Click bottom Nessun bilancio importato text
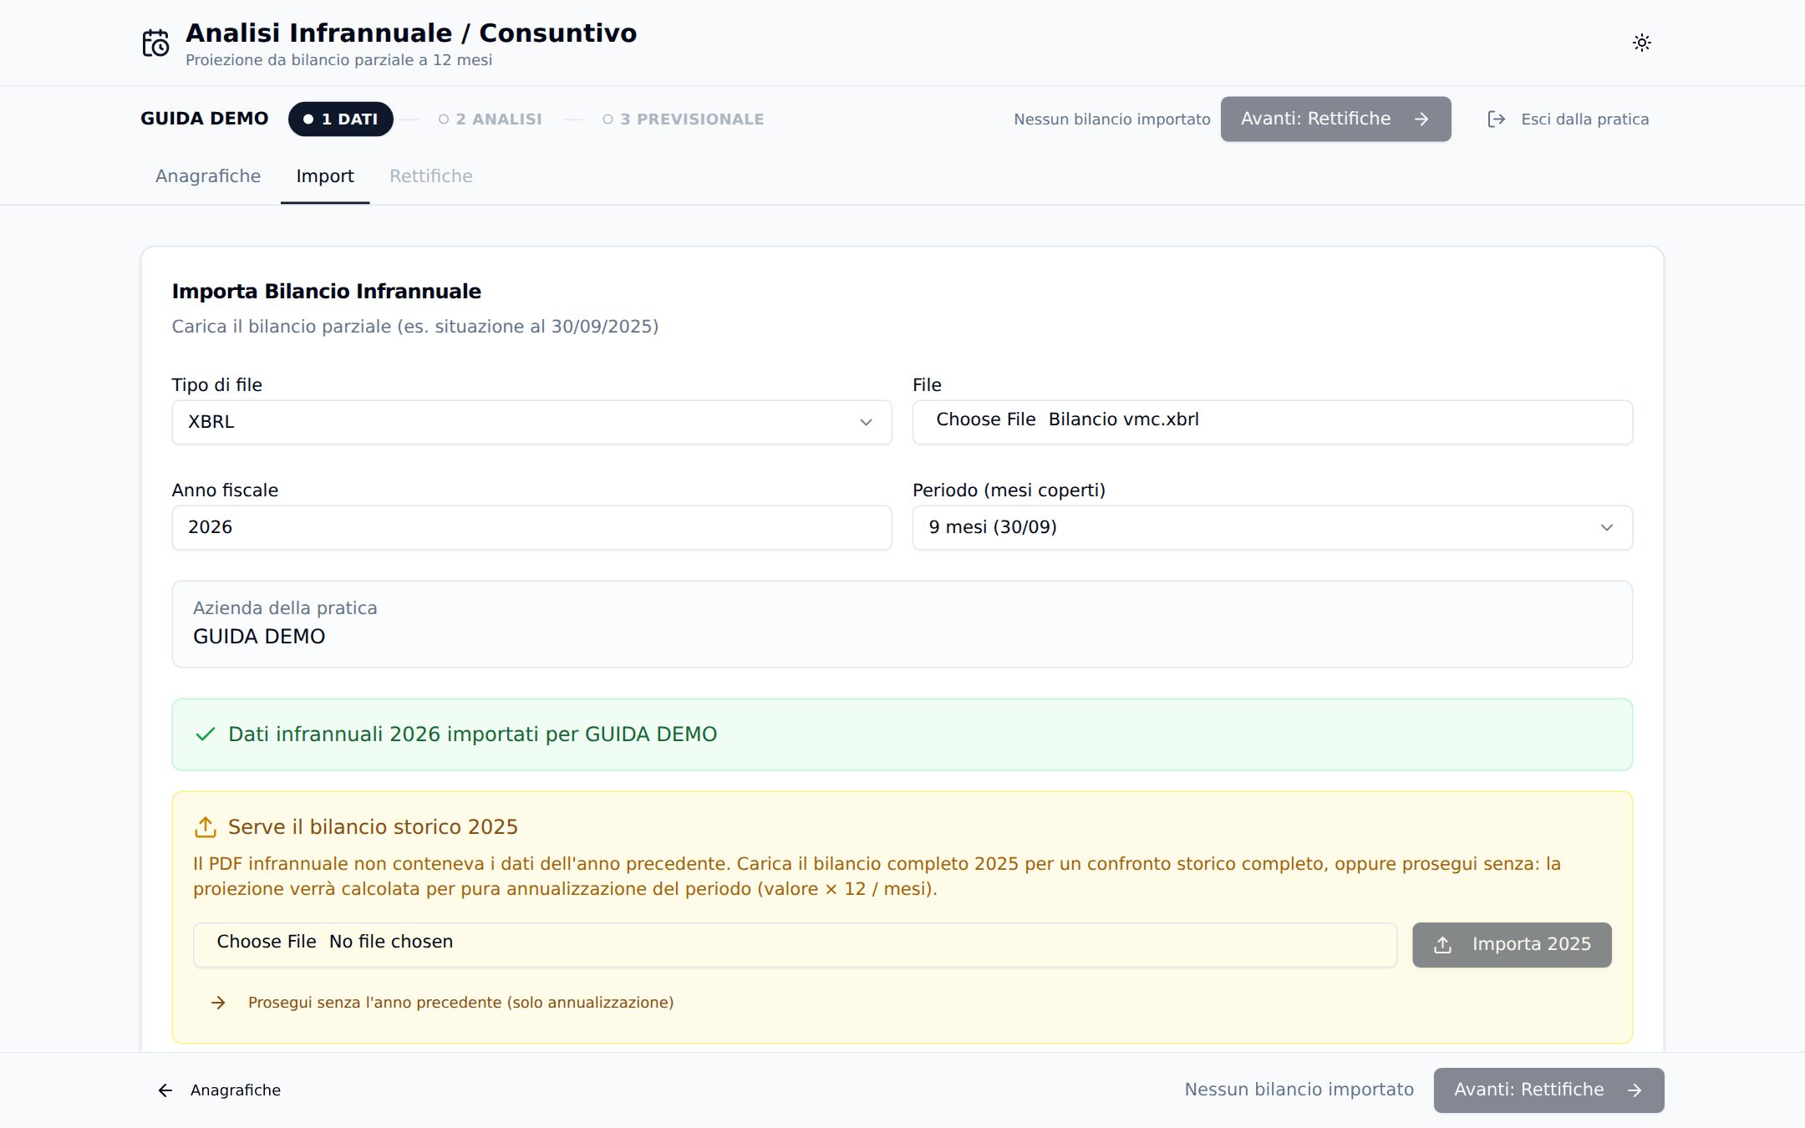The image size is (1805, 1128). (x=1299, y=1090)
